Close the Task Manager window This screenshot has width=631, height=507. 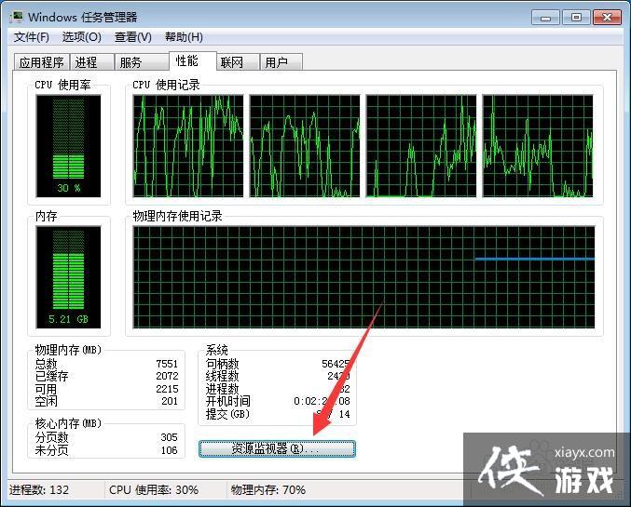pos(607,18)
